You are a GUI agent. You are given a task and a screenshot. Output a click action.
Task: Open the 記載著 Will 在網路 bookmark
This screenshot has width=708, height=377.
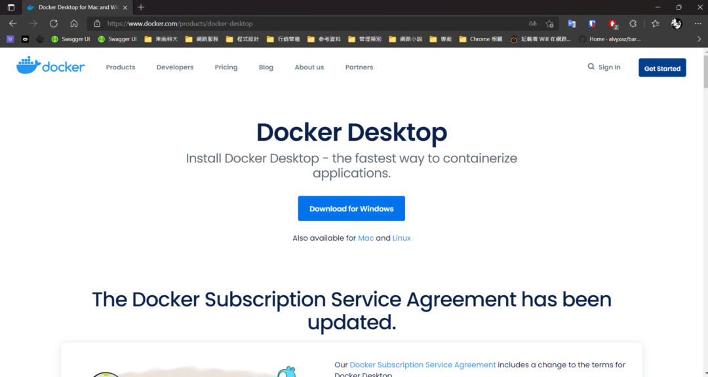coord(540,39)
